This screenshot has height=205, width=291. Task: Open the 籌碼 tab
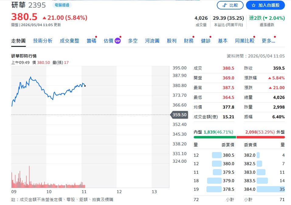pos(91,41)
